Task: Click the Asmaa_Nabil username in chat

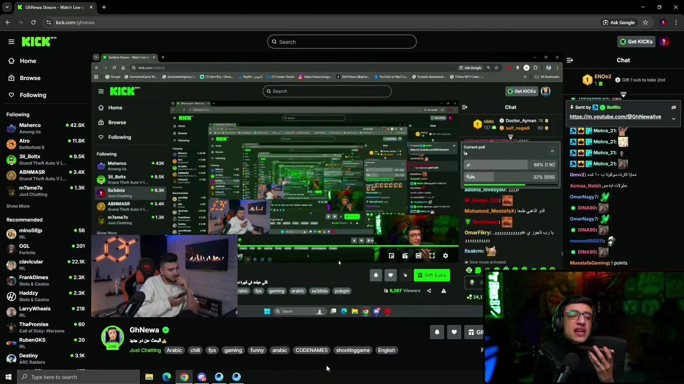Action: (x=585, y=186)
